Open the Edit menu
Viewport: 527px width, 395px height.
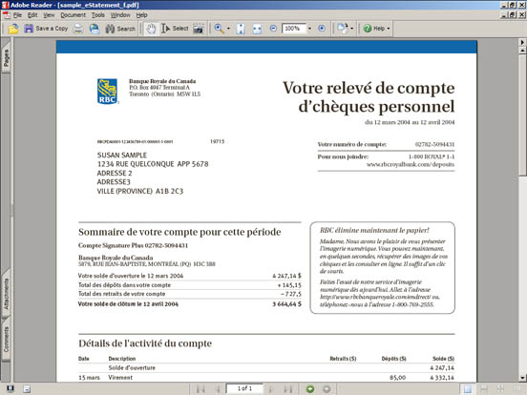pos(32,15)
